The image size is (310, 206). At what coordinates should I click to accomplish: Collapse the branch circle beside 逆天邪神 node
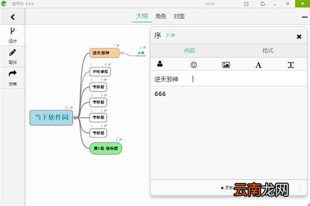tap(122, 53)
